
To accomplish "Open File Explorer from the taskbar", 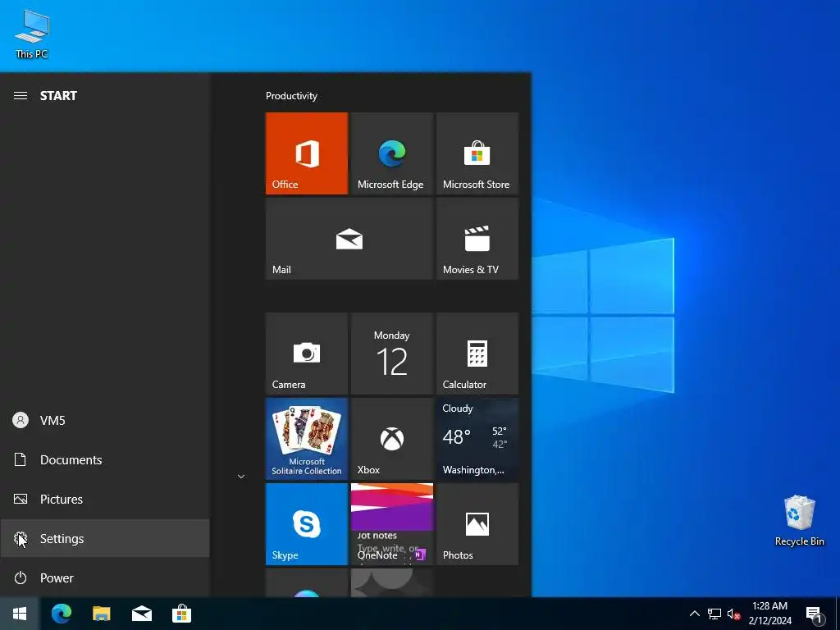I will click(x=101, y=614).
